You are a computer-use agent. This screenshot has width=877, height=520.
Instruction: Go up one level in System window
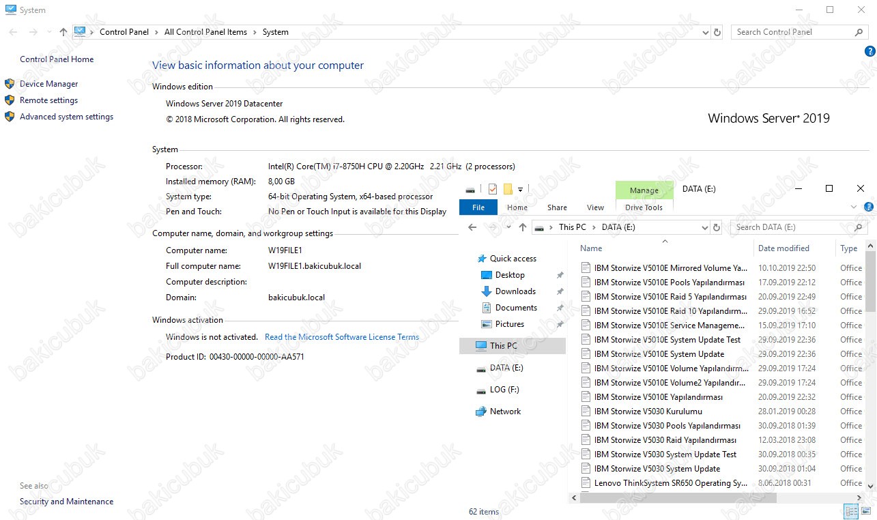63,32
